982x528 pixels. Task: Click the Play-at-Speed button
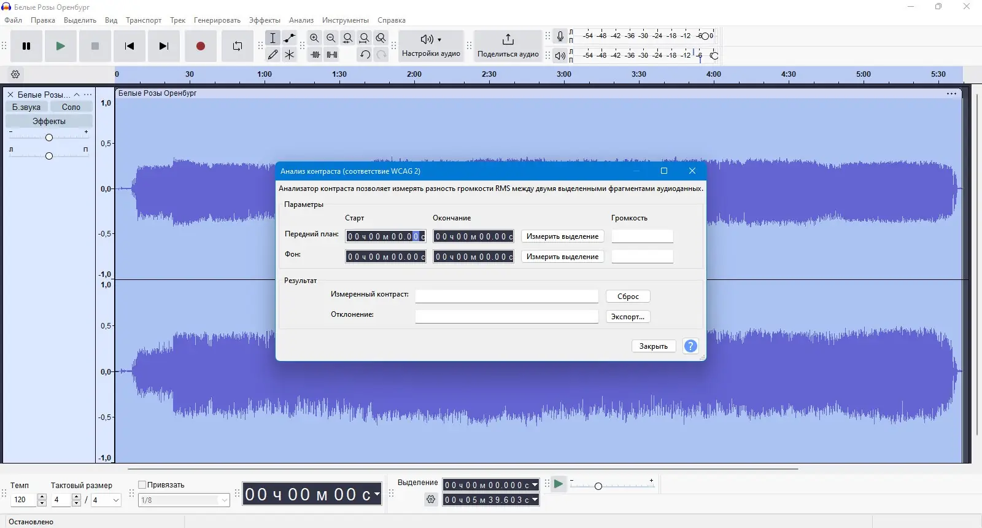point(559,484)
